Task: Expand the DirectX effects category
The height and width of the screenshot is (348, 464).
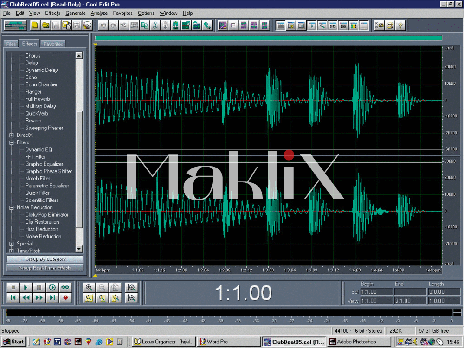Action: click(12, 135)
